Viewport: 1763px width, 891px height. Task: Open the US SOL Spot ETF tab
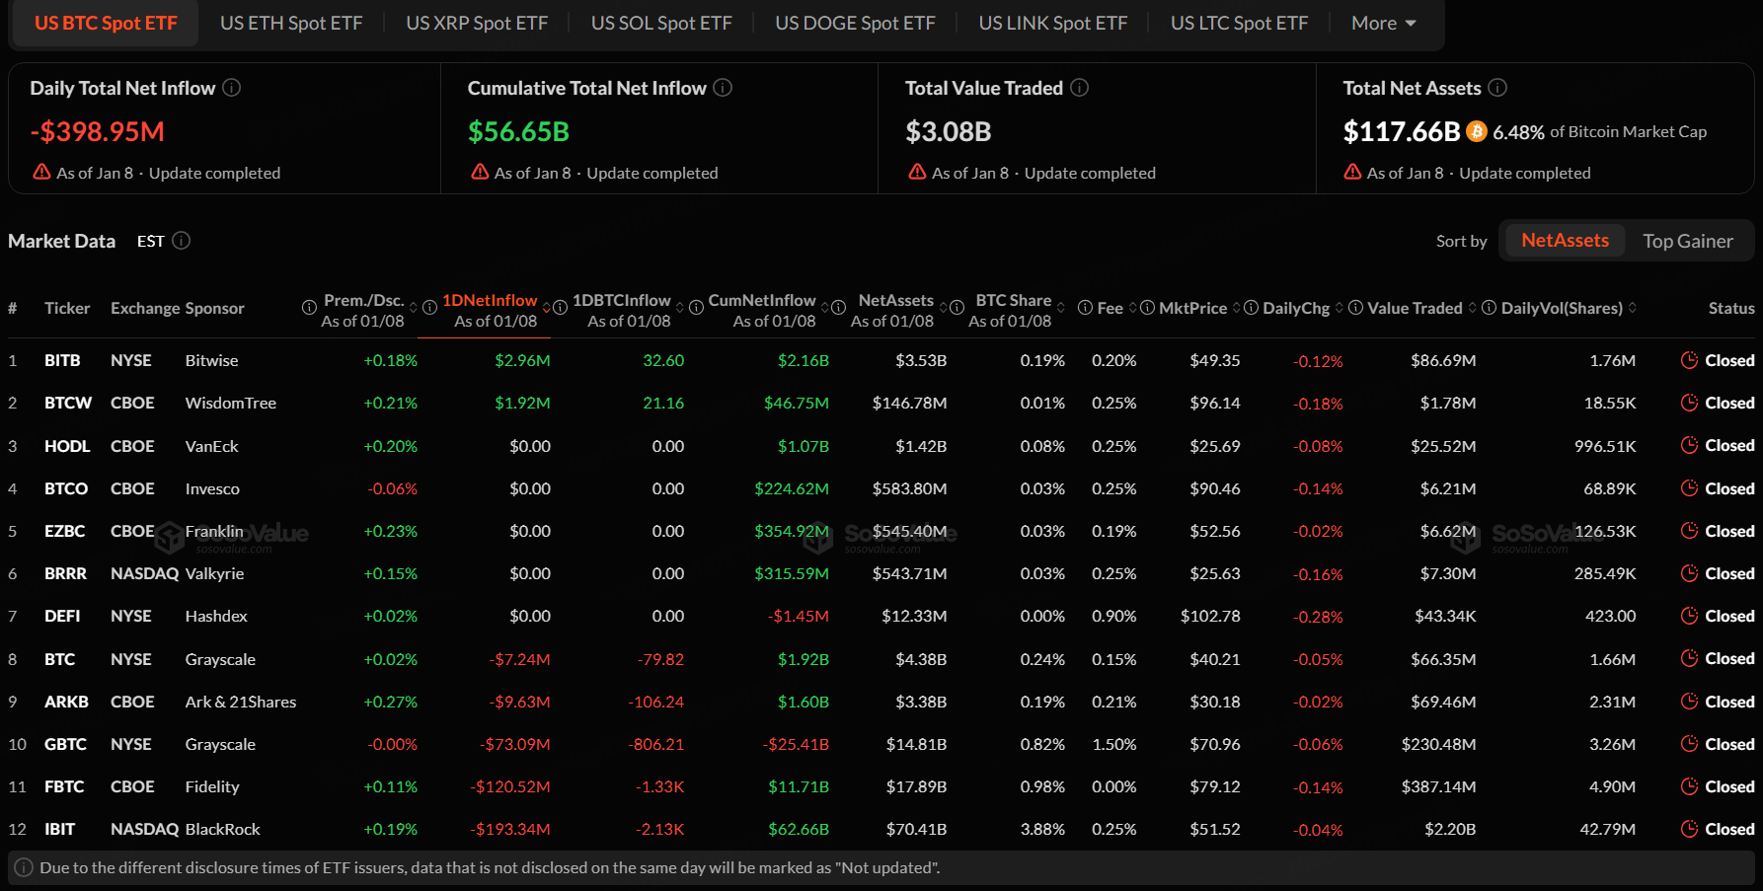point(661,23)
